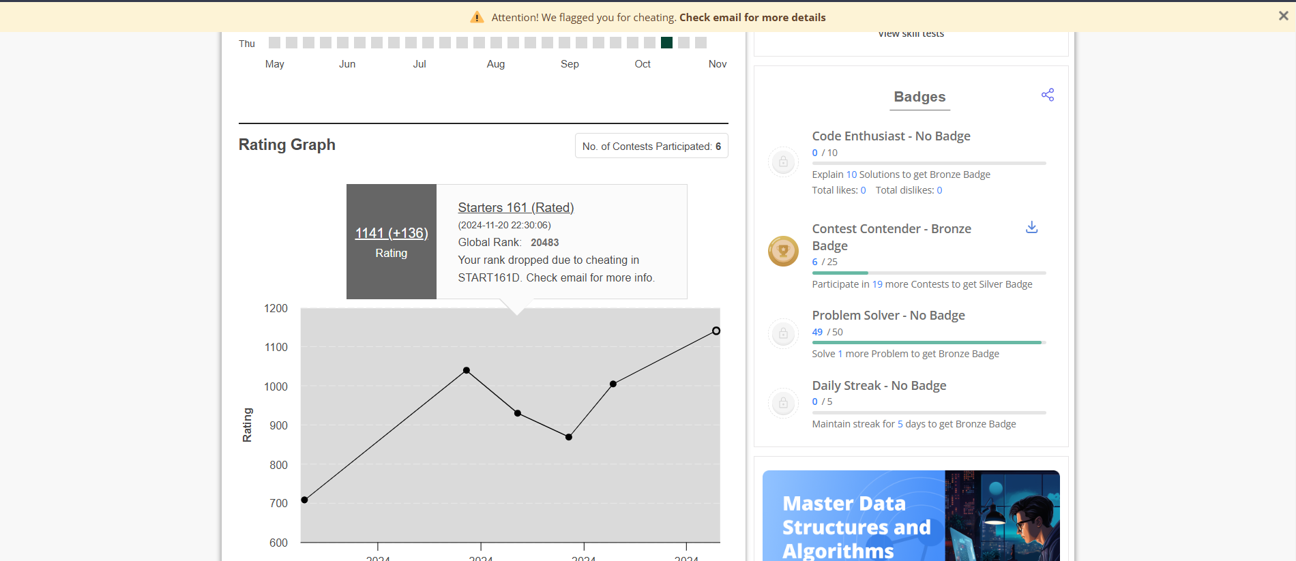This screenshot has width=1296, height=561.
Task: Click the Thu heatmap row label
Action: [x=247, y=44]
